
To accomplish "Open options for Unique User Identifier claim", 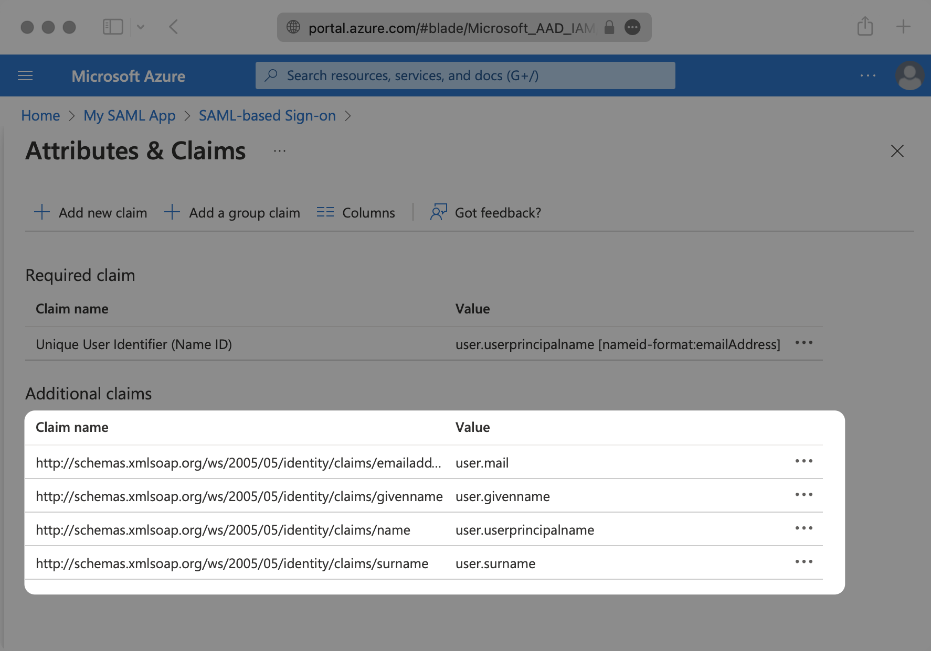I will pos(803,343).
